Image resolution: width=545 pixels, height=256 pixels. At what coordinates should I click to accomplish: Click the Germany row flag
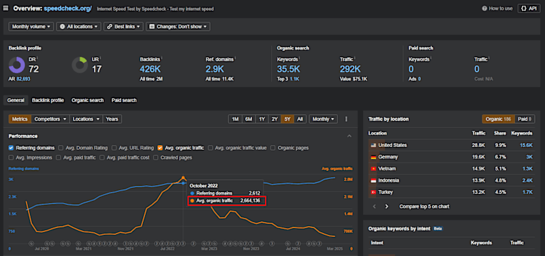click(373, 157)
